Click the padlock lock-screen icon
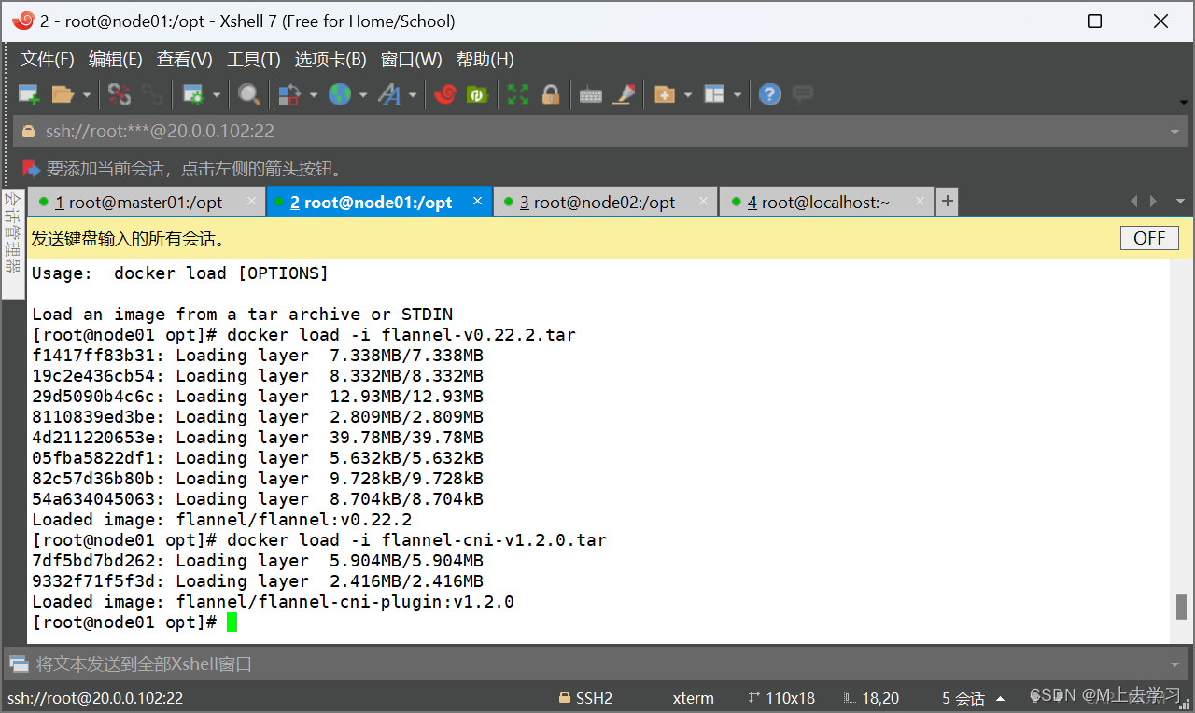The width and height of the screenshot is (1195, 713). click(551, 94)
